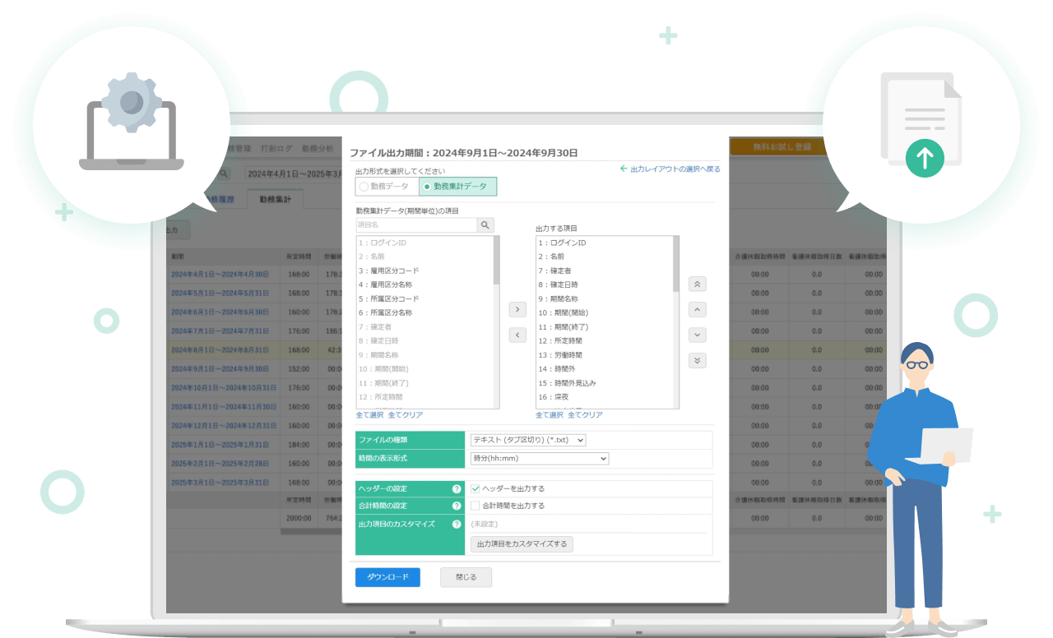Uncheck ヘッダーを出力する checkbox
Viewport: 1053px width, 638px height.
coord(475,488)
